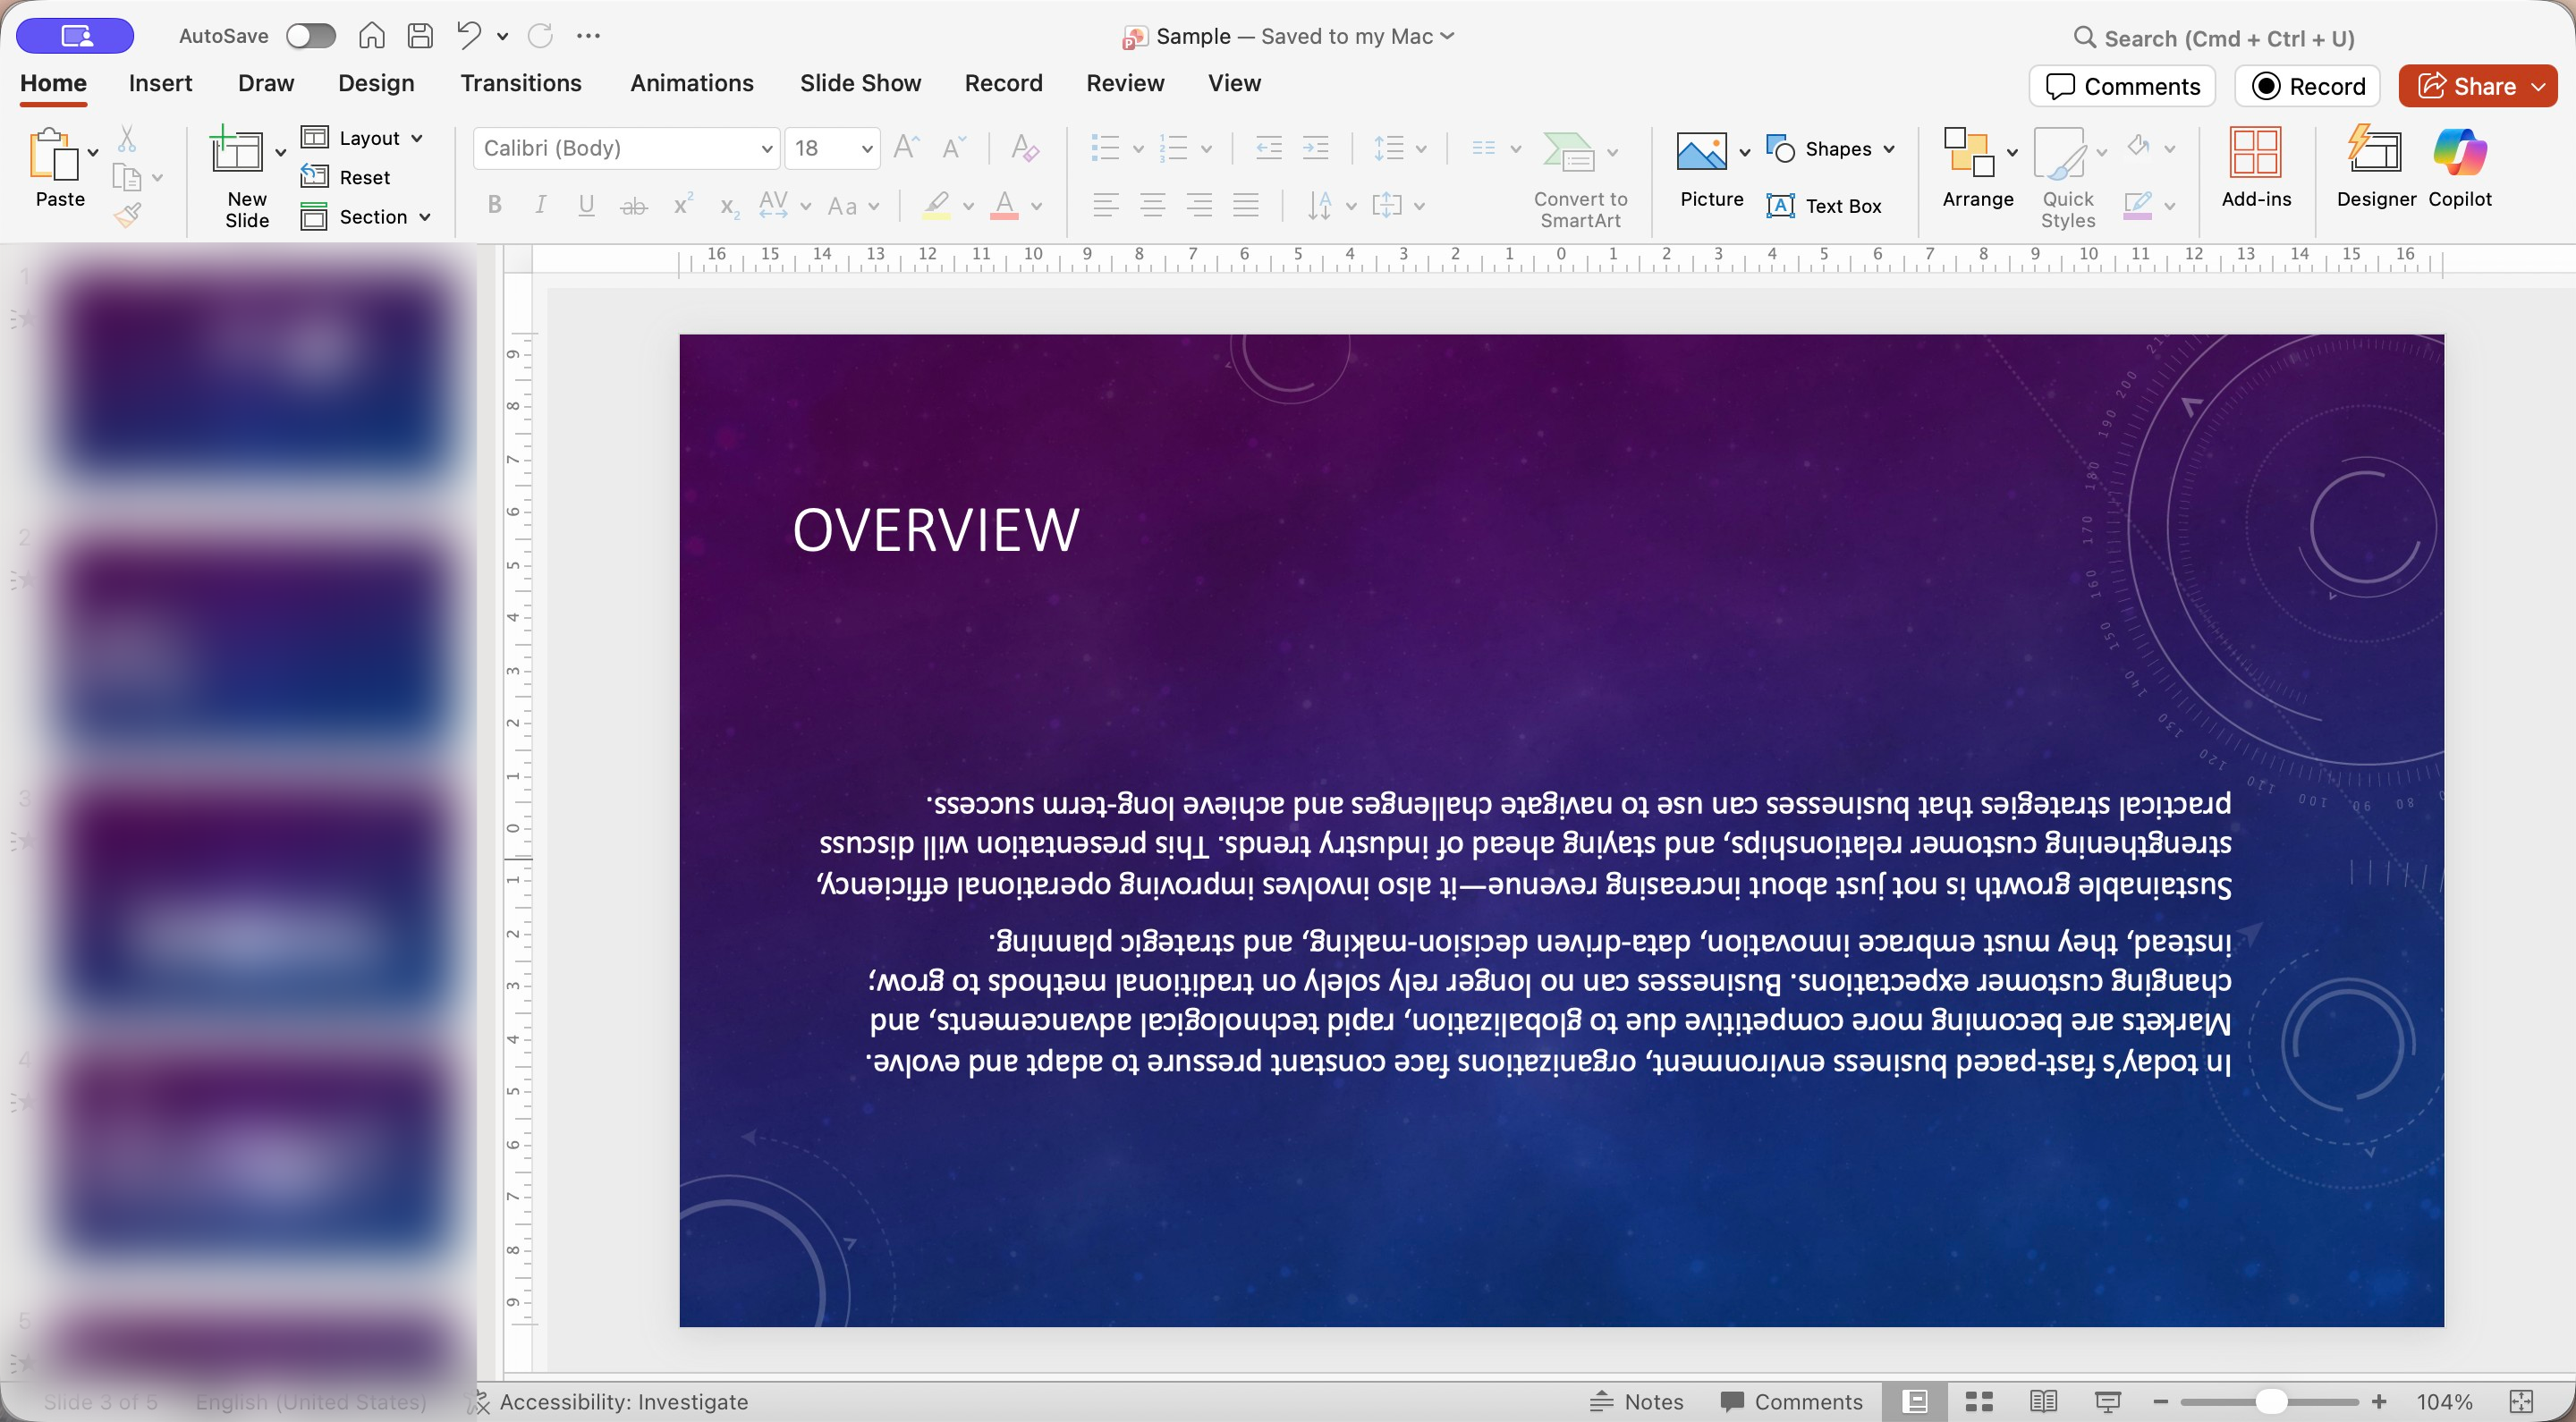
Task: Switch to Slide Sorter view
Action: point(1978,1401)
